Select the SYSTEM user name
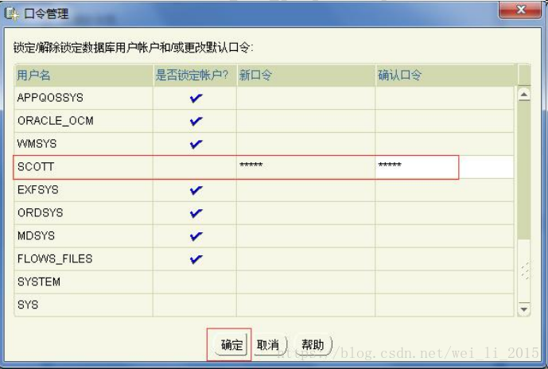Screen dimensions: 548x369 39,282
